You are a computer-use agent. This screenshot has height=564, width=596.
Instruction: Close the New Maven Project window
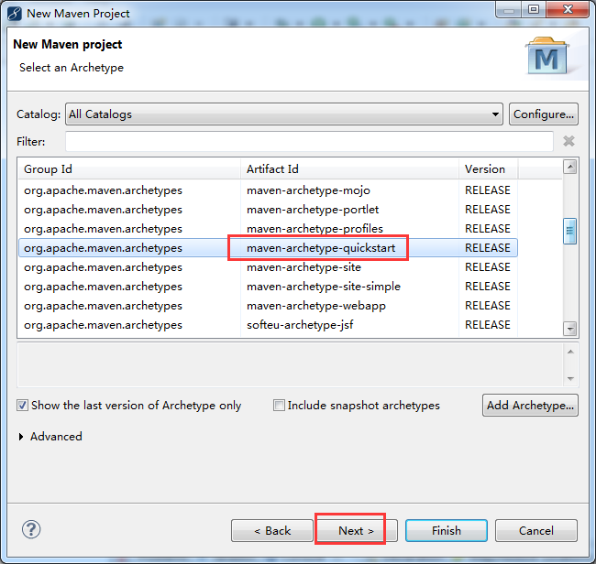click(568, 9)
